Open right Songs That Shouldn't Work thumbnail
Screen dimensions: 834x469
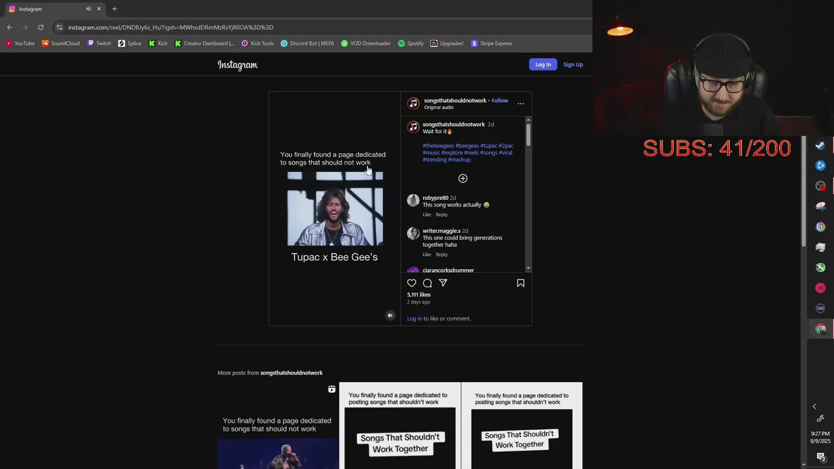point(522,425)
